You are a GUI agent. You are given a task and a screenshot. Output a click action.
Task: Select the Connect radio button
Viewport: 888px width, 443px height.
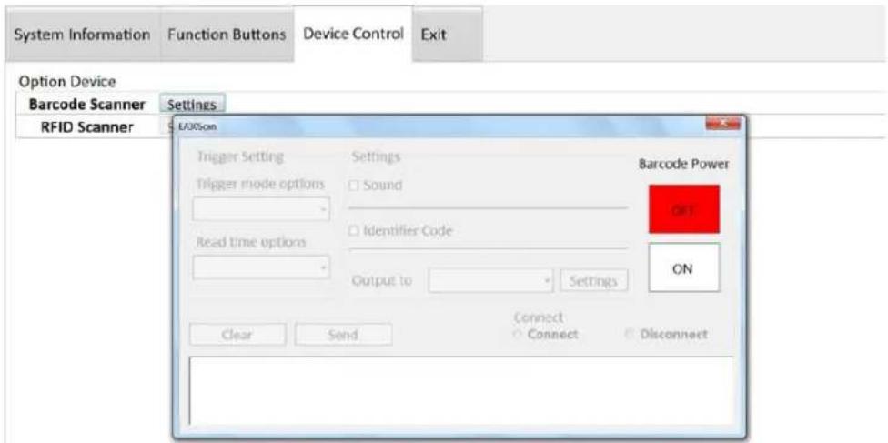[517, 334]
